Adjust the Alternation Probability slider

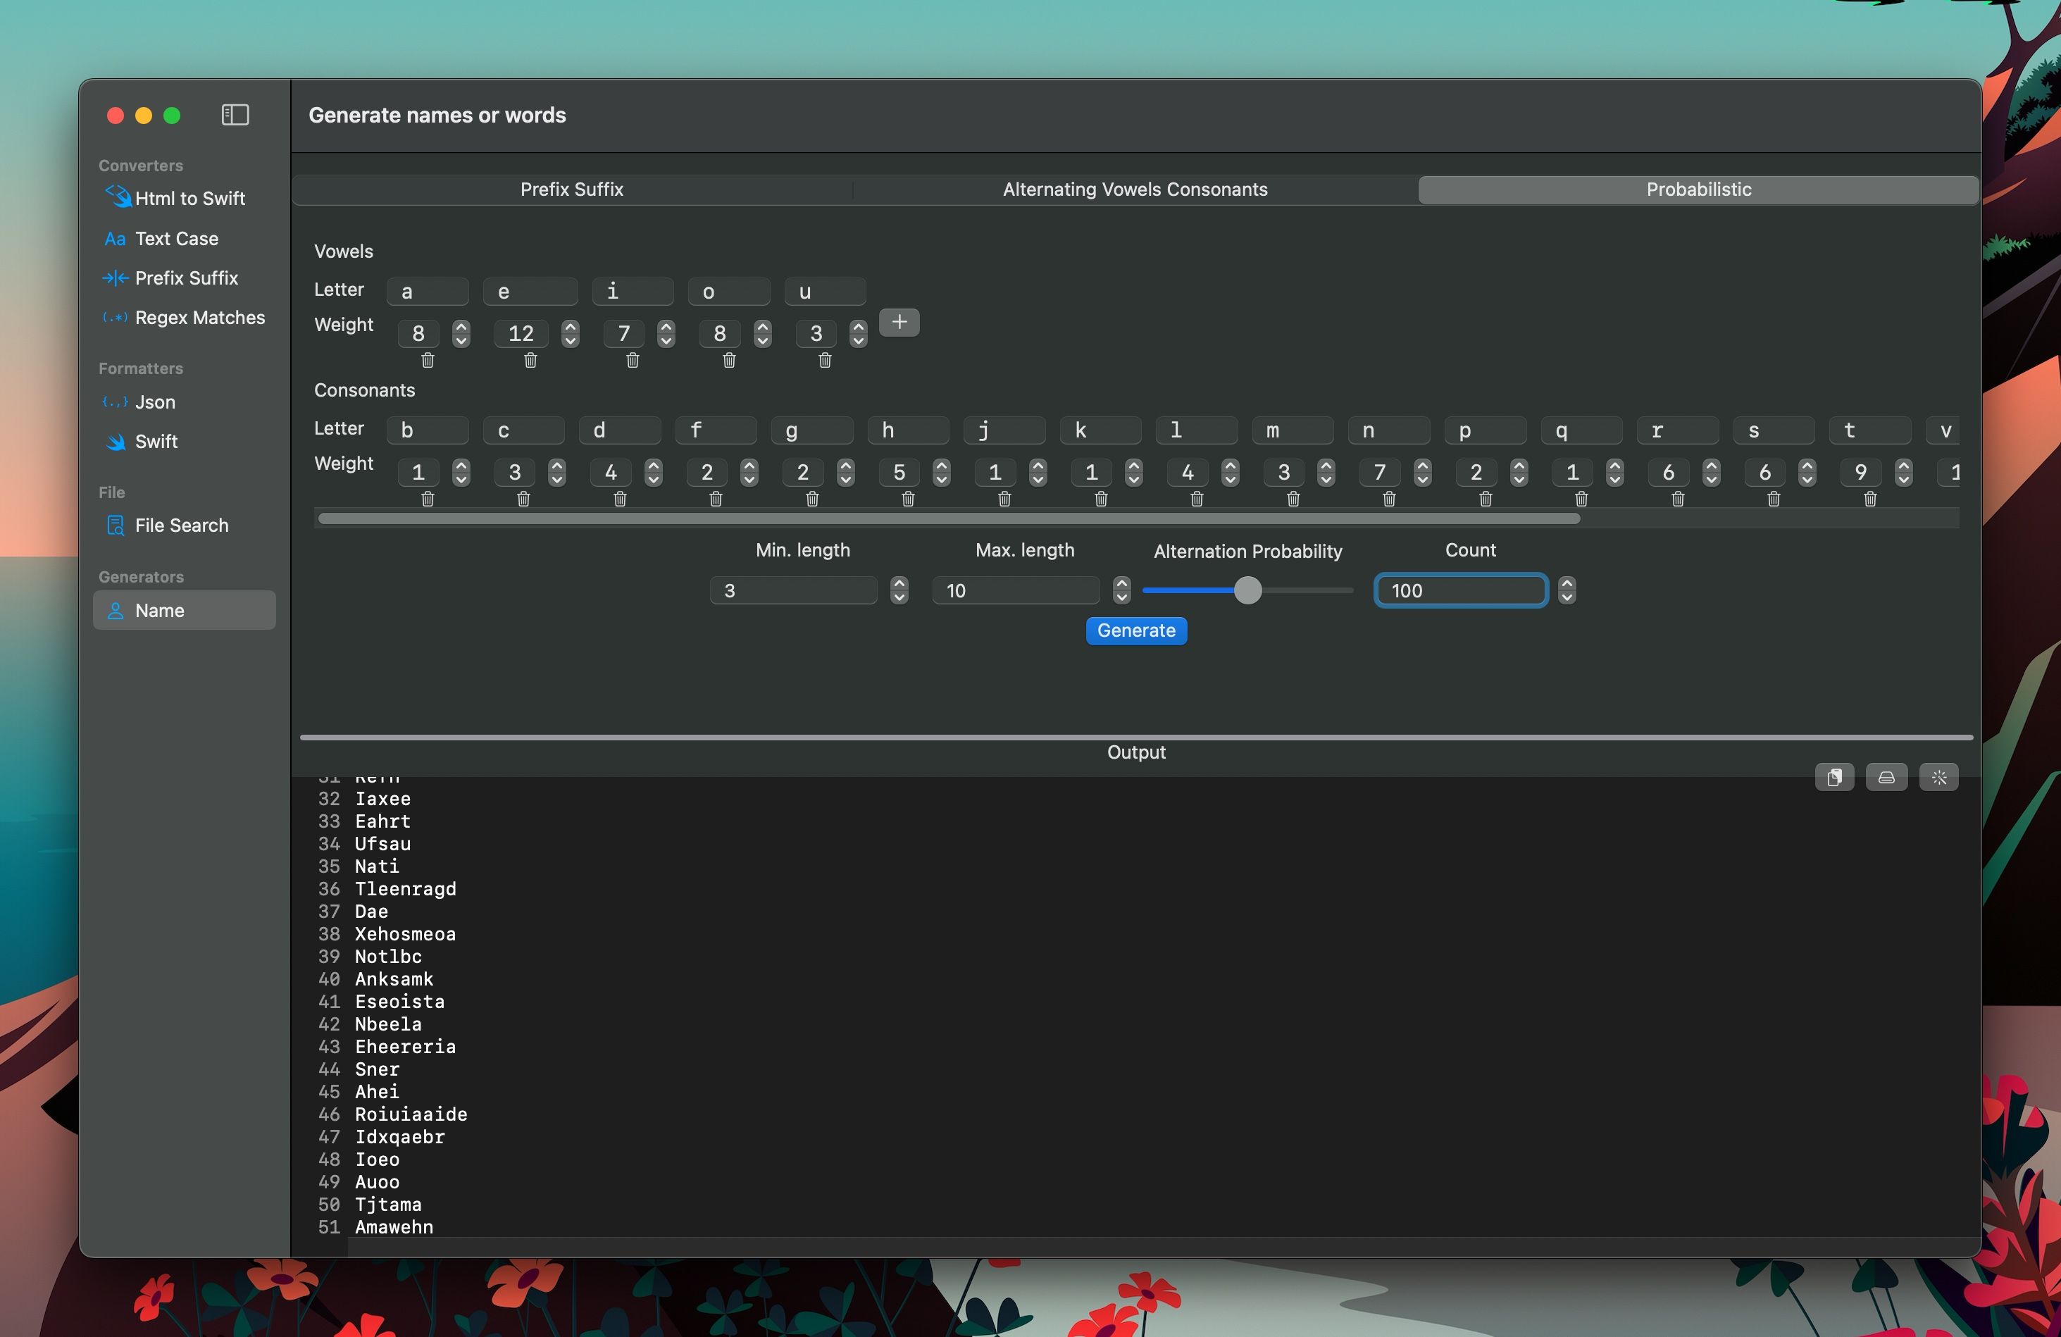pos(1247,590)
